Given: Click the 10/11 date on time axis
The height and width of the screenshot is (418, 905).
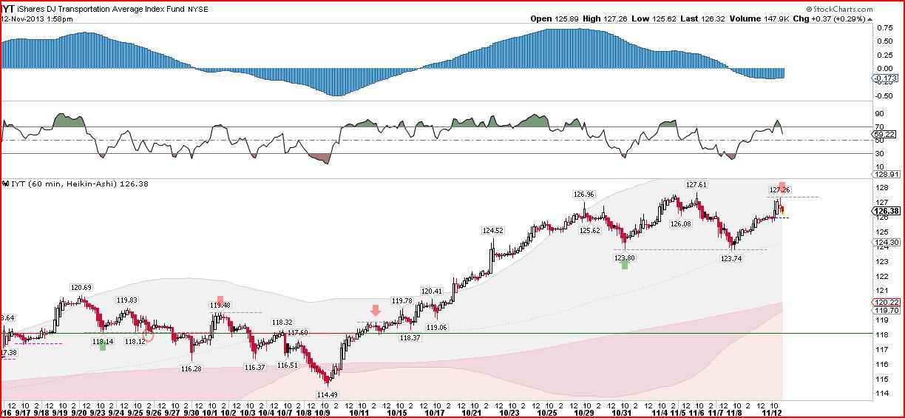Looking at the screenshot, I should click(359, 413).
